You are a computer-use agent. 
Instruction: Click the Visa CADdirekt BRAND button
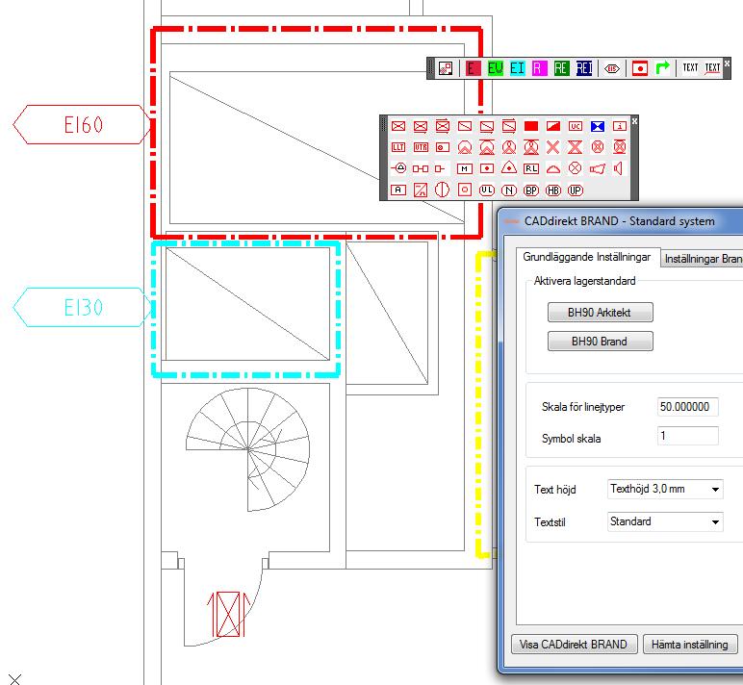(x=574, y=645)
